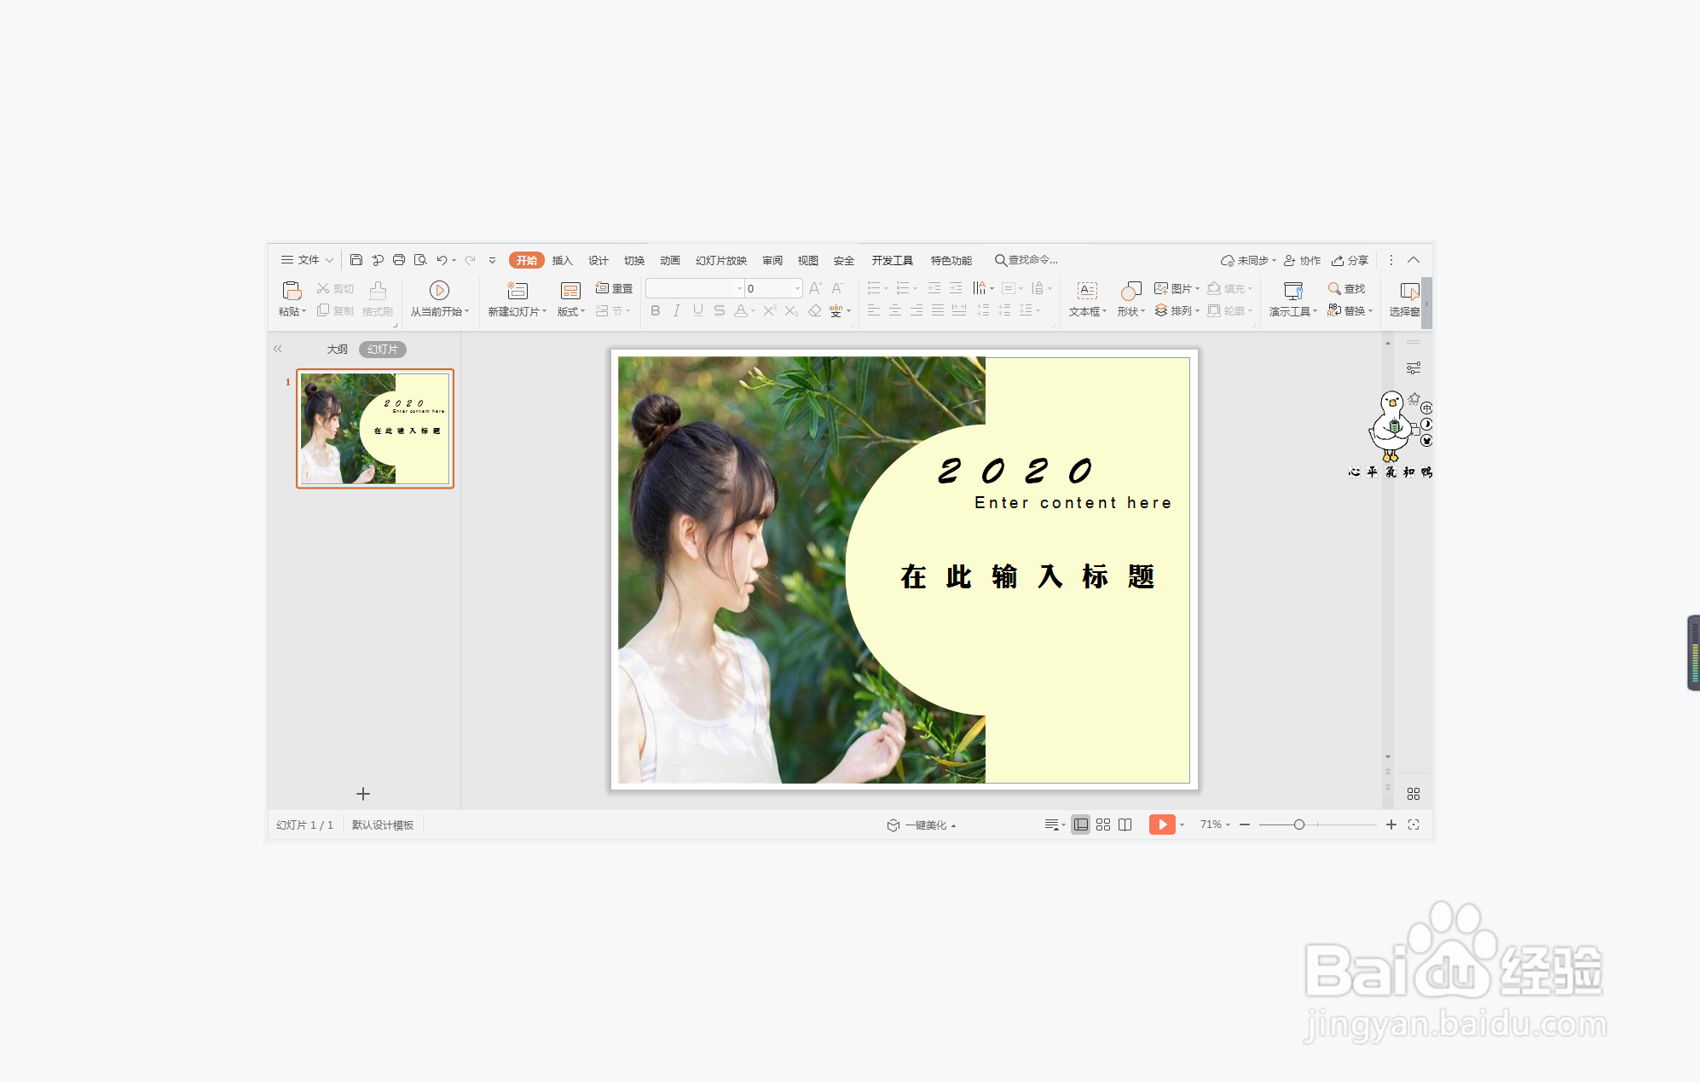1700x1082 pixels.
Task: Toggle Subscript formatting
Action: [791, 310]
